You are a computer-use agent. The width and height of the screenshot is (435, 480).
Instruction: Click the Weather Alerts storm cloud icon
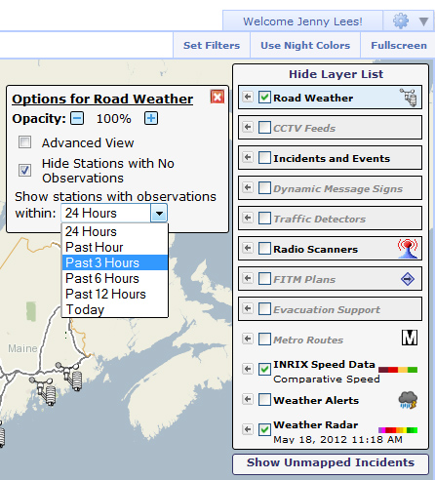click(x=408, y=400)
